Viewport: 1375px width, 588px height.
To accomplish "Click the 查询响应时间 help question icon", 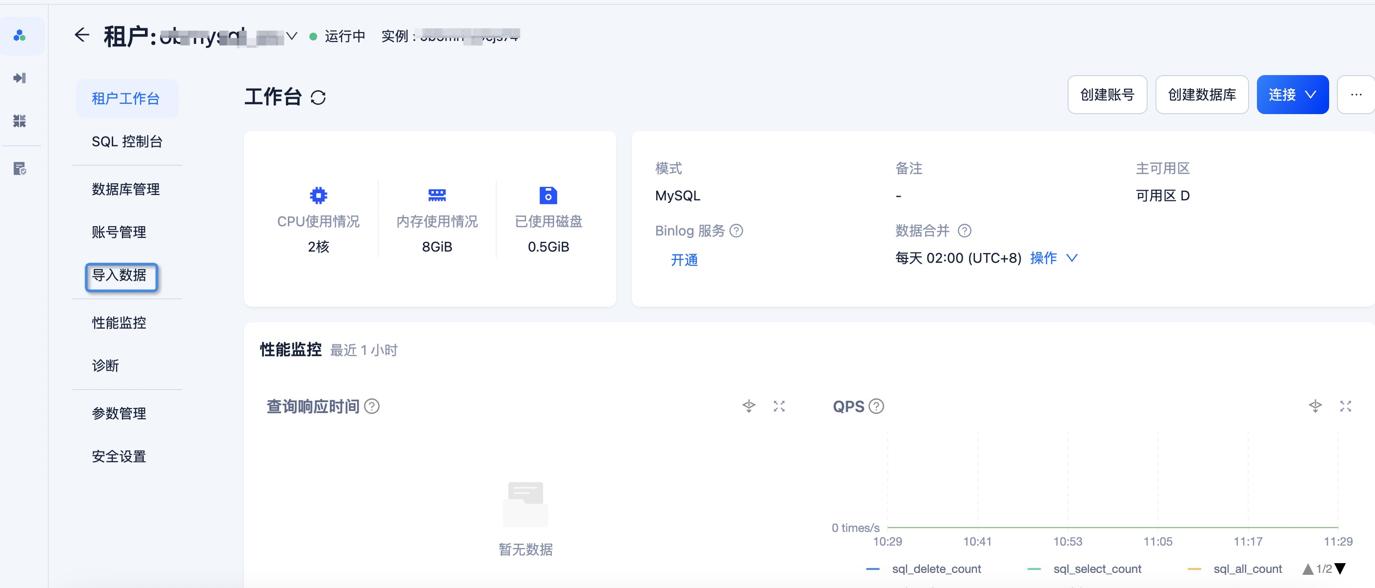I will coord(372,407).
